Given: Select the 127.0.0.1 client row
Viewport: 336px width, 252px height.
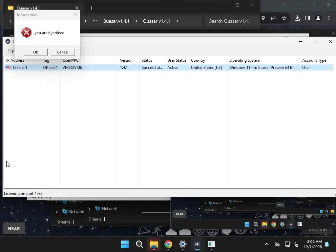Looking at the screenshot, I should pos(168,68).
